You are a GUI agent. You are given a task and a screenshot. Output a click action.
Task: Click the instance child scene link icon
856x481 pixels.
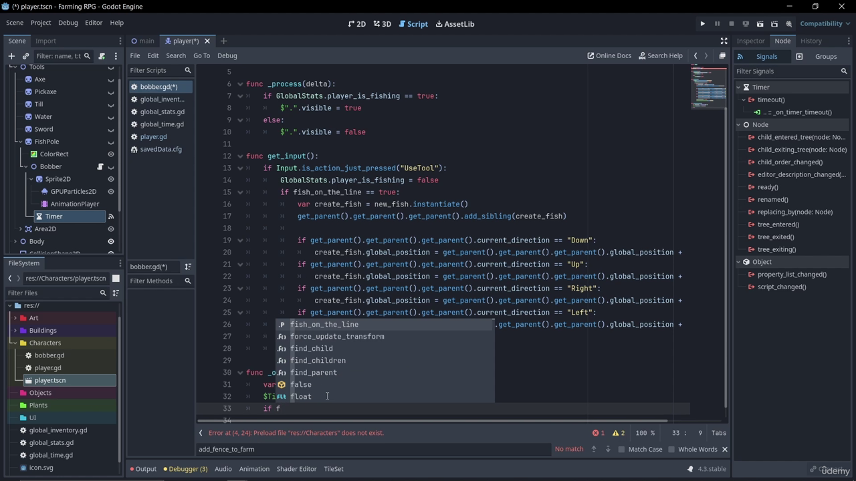(25, 56)
